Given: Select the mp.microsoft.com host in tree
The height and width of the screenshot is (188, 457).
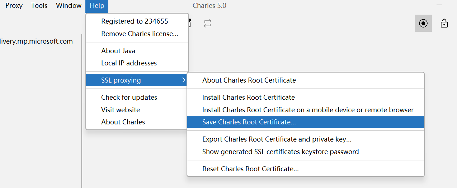Looking at the screenshot, I should (x=36, y=41).
